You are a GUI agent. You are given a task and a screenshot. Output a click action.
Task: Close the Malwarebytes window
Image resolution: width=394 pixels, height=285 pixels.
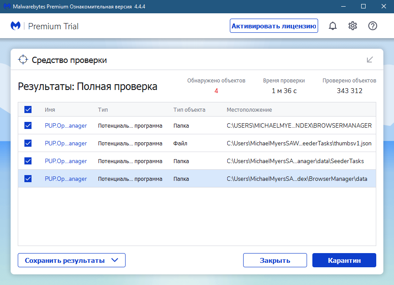[384, 7]
